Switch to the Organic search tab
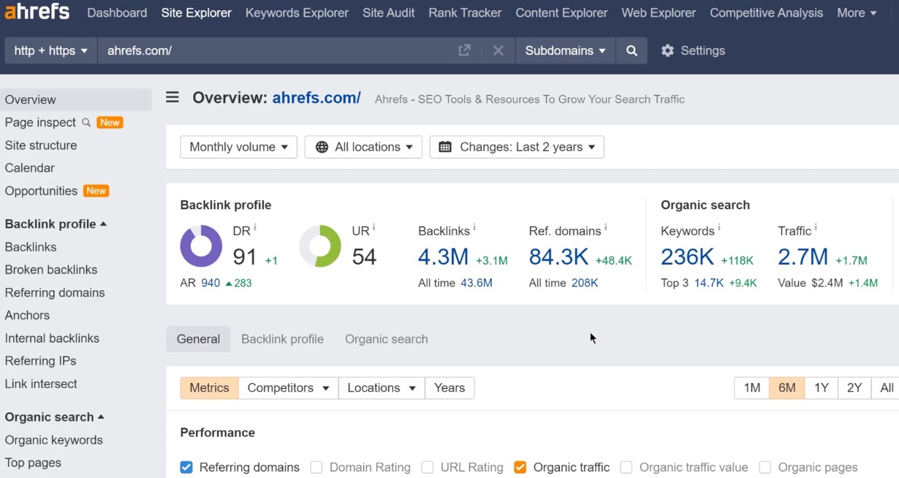 pyautogui.click(x=387, y=339)
